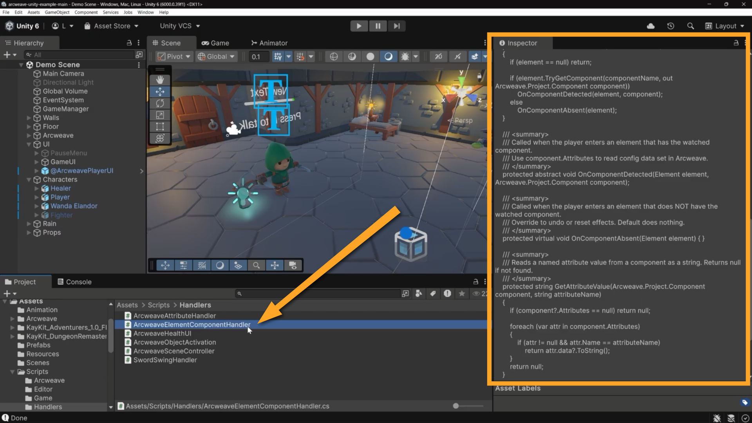Image resolution: width=752 pixels, height=423 pixels.
Task: Select the Rect transform tool
Action: (x=160, y=127)
